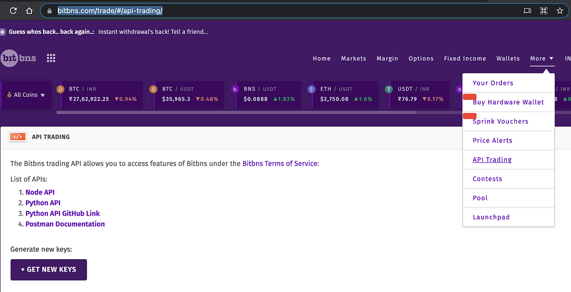This screenshot has width=571, height=292.
Task: Click money bag icon in All Coins
Action: tap(9, 95)
